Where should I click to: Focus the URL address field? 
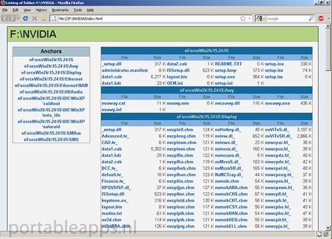[148, 19]
